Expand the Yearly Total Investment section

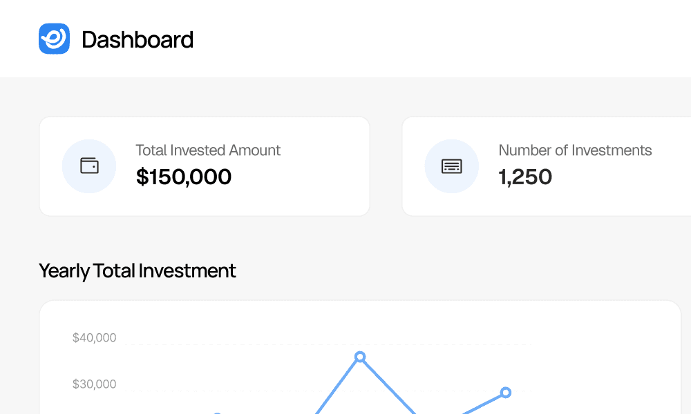pyautogui.click(x=138, y=270)
